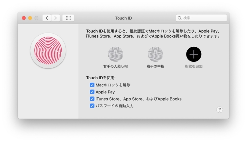
Task: Click the 右手の中指 label text
Action: pyautogui.click(x=155, y=66)
